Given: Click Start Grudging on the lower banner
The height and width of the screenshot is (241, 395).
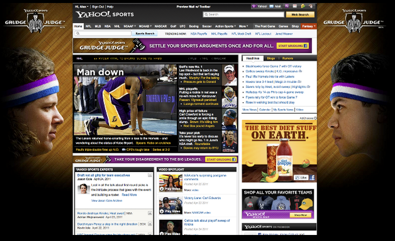Looking at the screenshot, I should 221,159.
